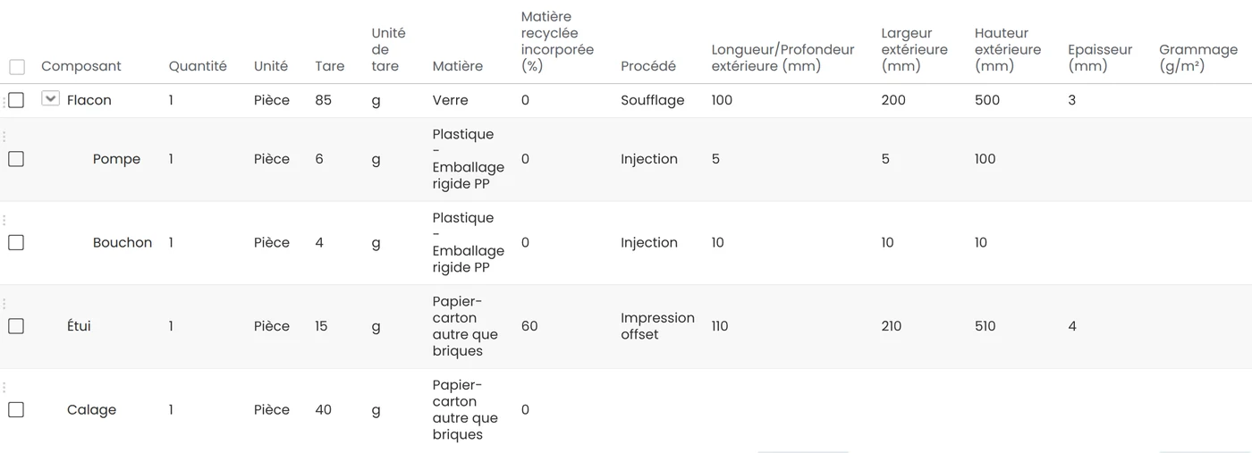Check the Flacon row checkbox
The height and width of the screenshot is (453, 1252).
point(16,100)
